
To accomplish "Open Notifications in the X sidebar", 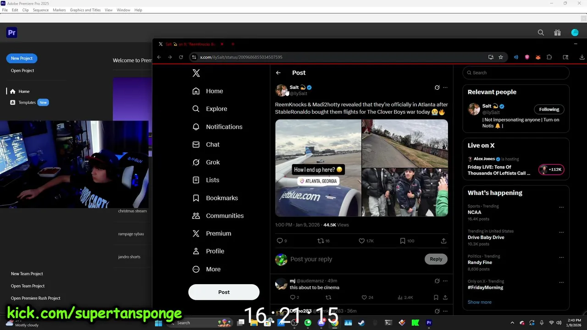I will pyautogui.click(x=217, y=127).
